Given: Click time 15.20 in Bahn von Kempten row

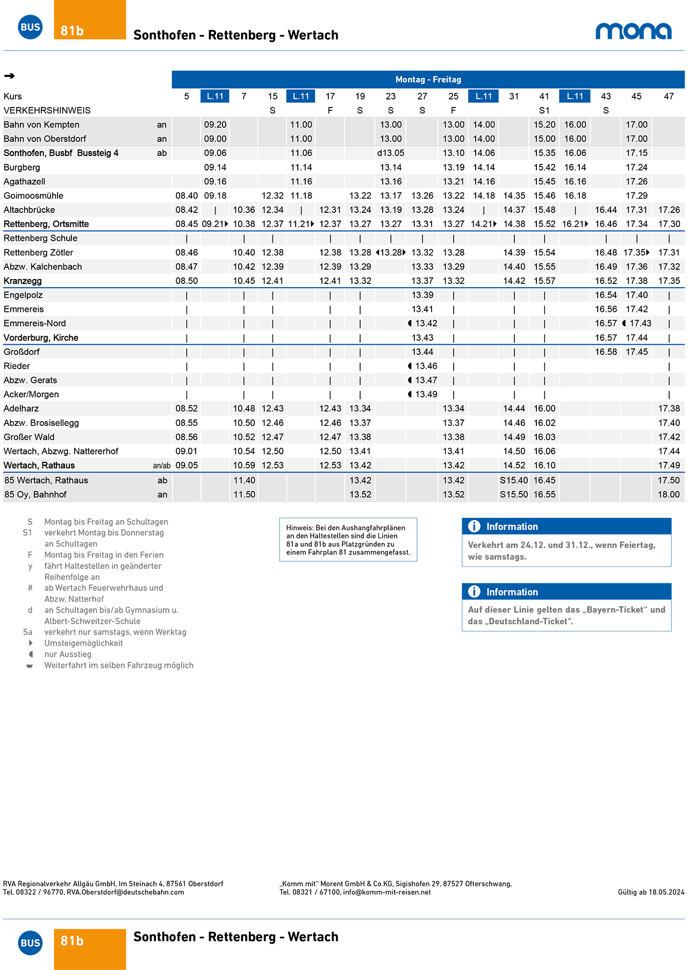Looking at the screenshot, I should click(544, 125).
